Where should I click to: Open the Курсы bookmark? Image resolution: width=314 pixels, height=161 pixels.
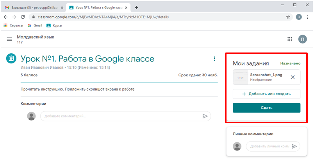(54, 25)
